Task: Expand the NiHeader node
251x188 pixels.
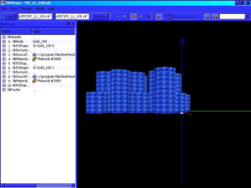Action: (4, 37)
